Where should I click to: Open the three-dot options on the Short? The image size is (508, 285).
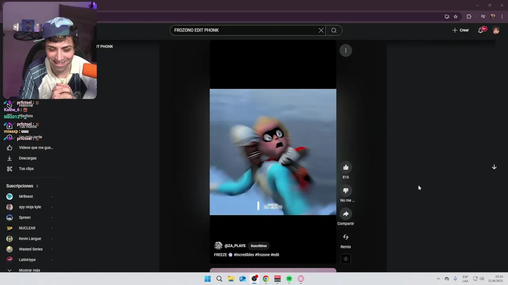(346, 50)
